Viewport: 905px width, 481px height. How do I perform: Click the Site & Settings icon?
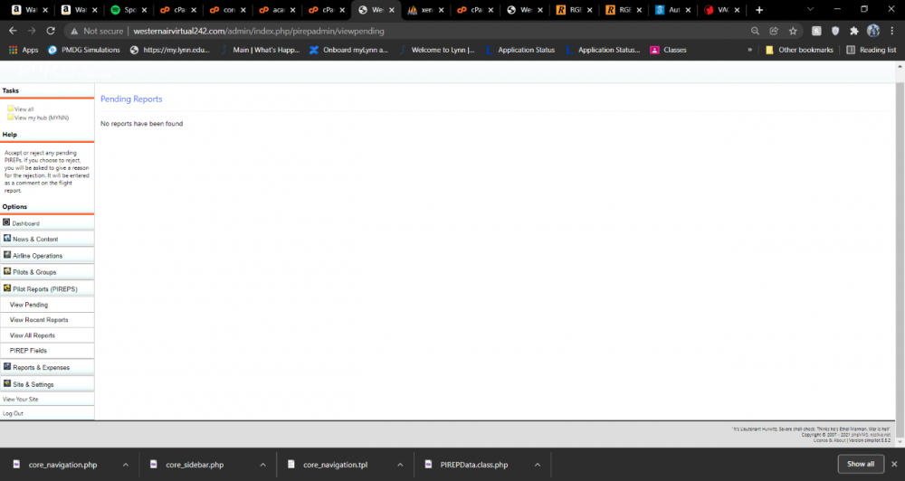(x=7, y=383)
